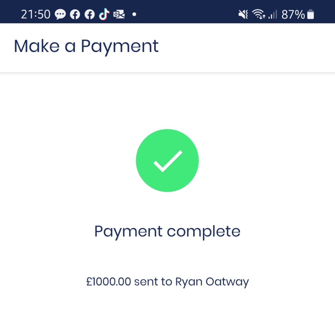Viewport: 335px width, 335px height.
Task: Tap the 21:50 clock in status bar
Action: 36,14
